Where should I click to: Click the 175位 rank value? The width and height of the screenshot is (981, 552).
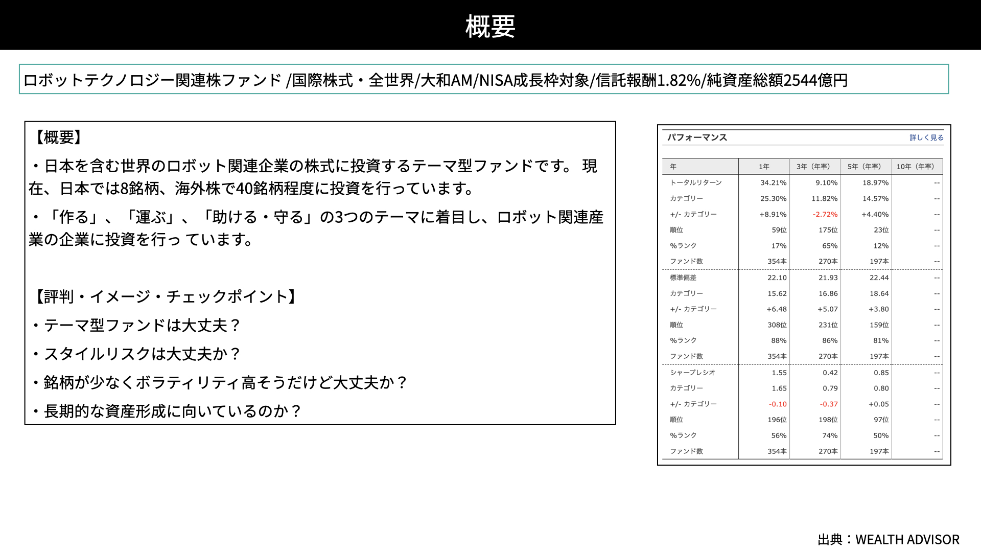tap(828, 230)
